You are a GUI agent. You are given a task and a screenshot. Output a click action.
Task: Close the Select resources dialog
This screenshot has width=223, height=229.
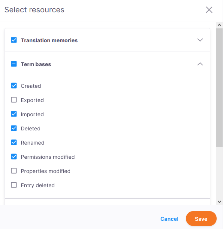(209, 10)
